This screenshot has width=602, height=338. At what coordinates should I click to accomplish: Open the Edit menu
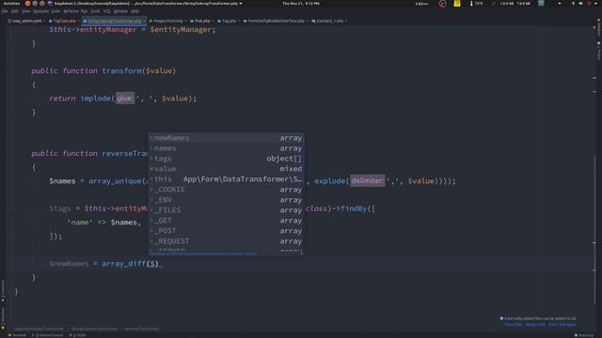[x=15, y=11]
